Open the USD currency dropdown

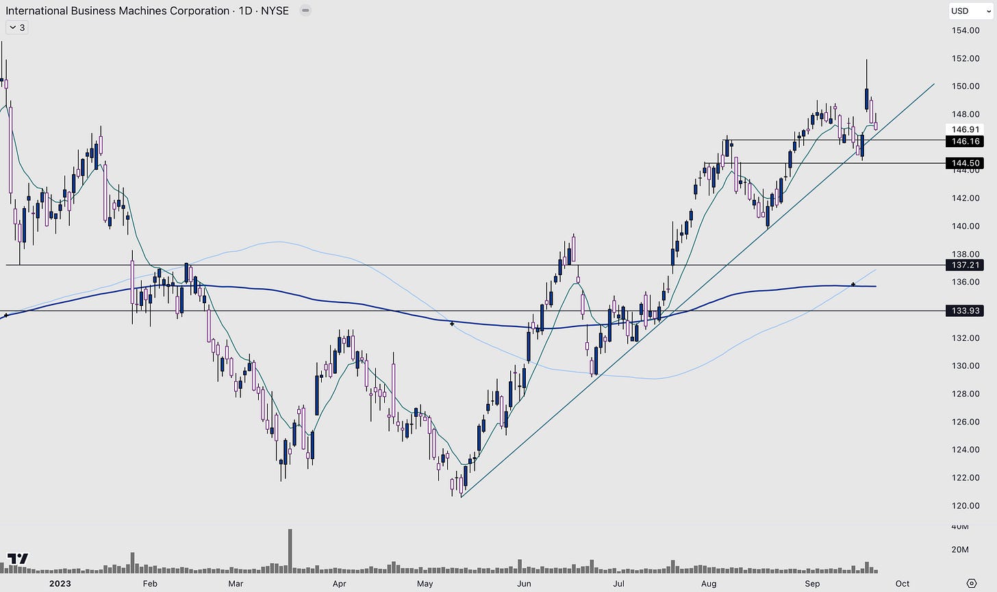(x=970, y=10)
